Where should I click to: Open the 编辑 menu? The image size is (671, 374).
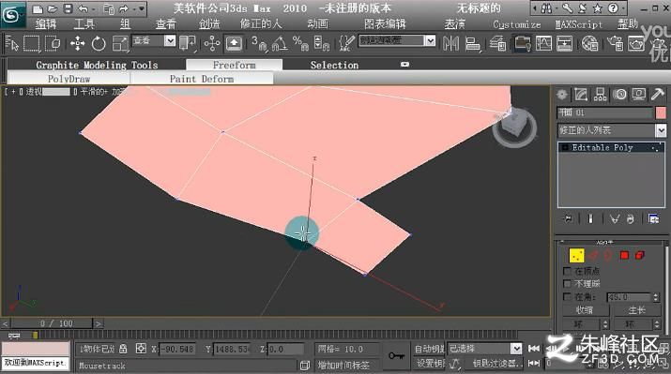45,24
